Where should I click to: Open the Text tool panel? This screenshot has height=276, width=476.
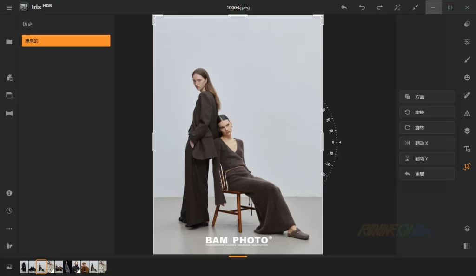(467, 149)
